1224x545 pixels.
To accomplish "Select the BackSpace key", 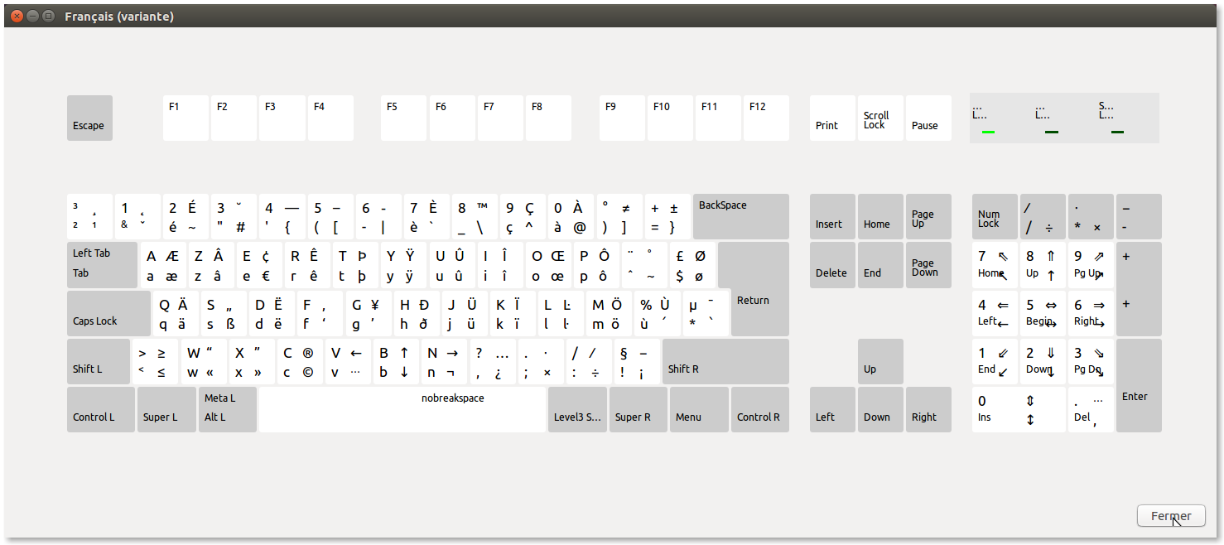I will [741, 216].
